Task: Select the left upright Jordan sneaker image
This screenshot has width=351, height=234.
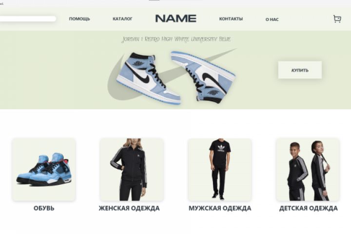Action: pyautogui.click(x=148, y=78)
